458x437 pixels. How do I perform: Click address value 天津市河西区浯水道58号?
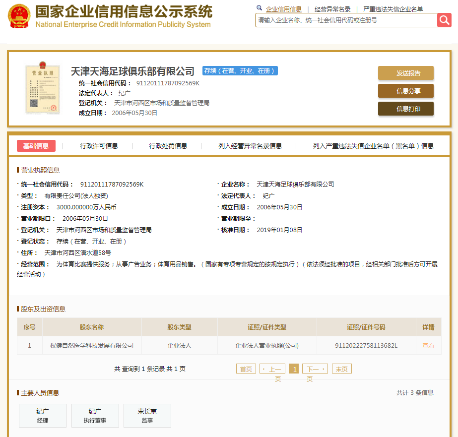(x=78, y=252)
